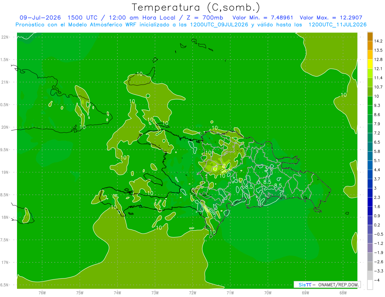
Task: Select the "14.2" colorbar value
Action: 378,41
